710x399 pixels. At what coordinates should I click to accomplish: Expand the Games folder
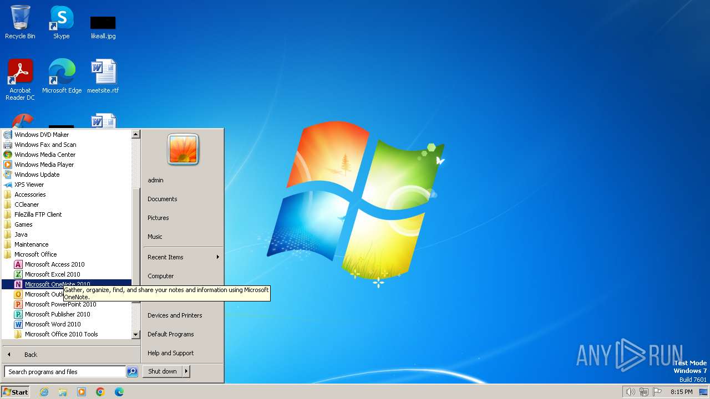pyautogui.click(x=67, y=224)
